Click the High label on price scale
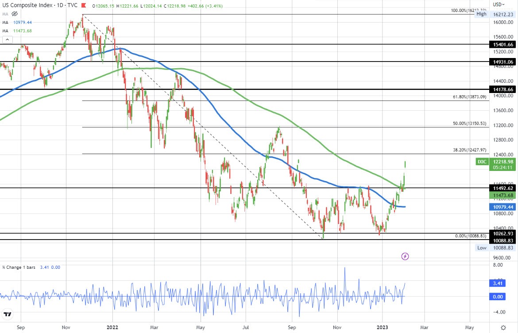 481,14
